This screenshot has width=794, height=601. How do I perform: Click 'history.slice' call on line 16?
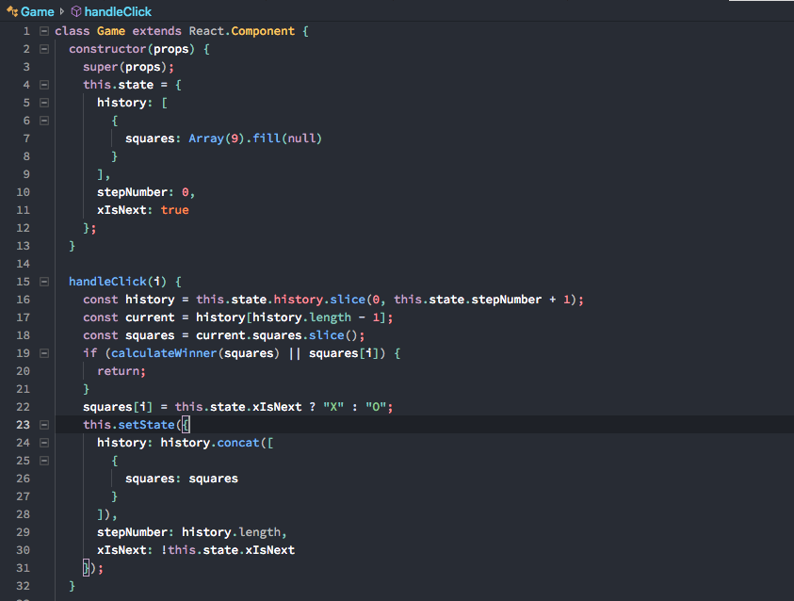tap(319, 300)
